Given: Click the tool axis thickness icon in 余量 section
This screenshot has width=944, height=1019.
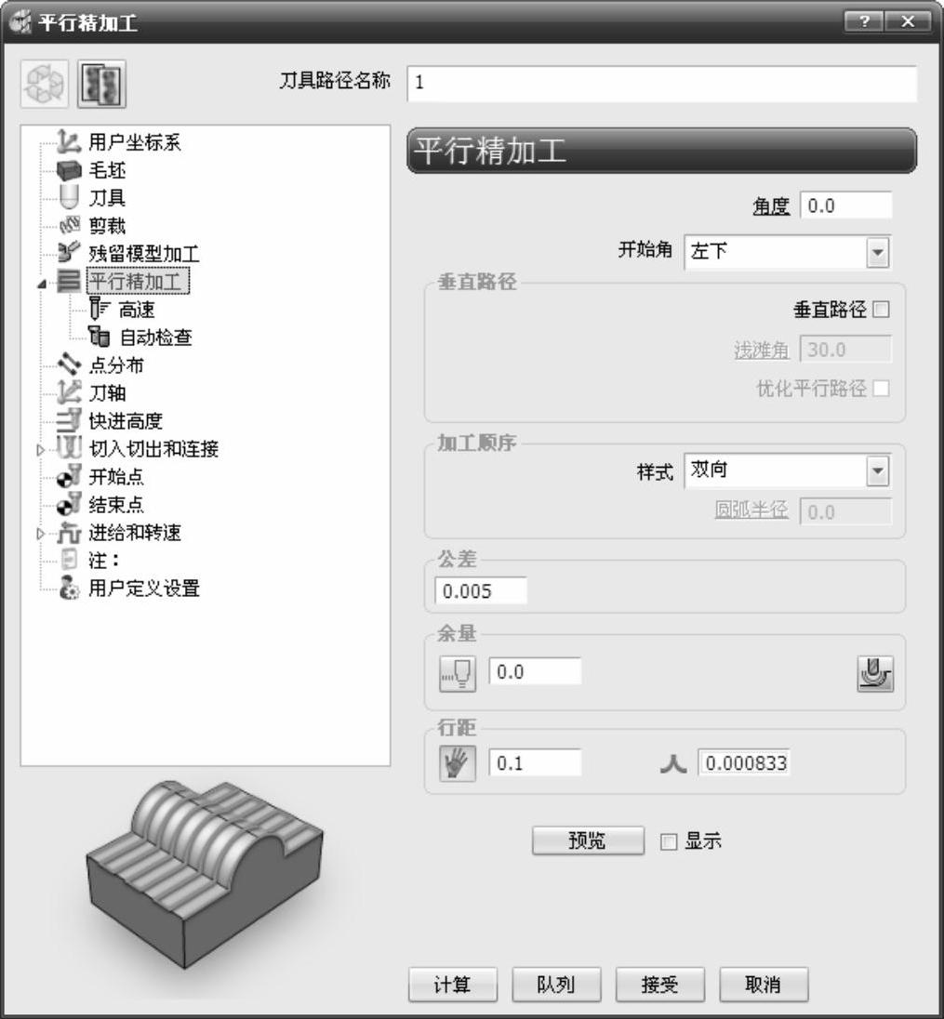Looking at the screenshot, I should (x=457, y=673).
